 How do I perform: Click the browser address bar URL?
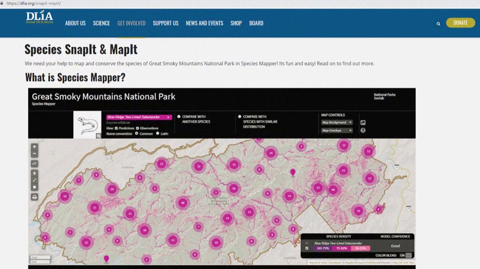tap(34, 3)
